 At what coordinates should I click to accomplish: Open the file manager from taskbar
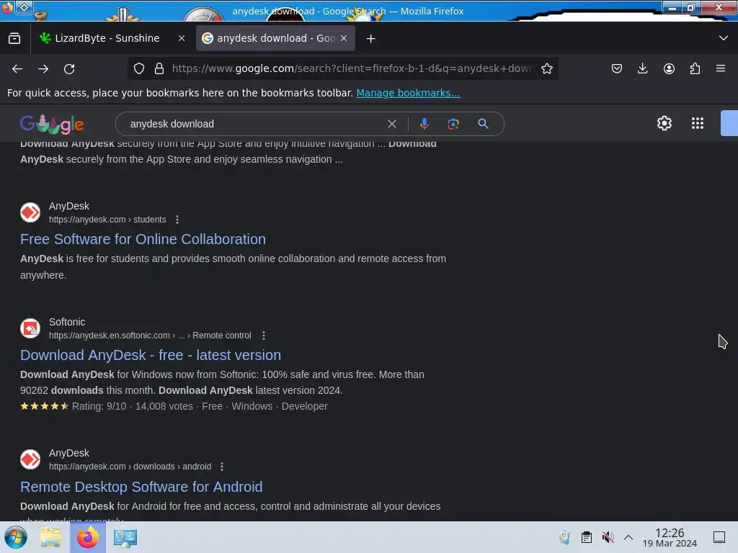pos(50,537)
